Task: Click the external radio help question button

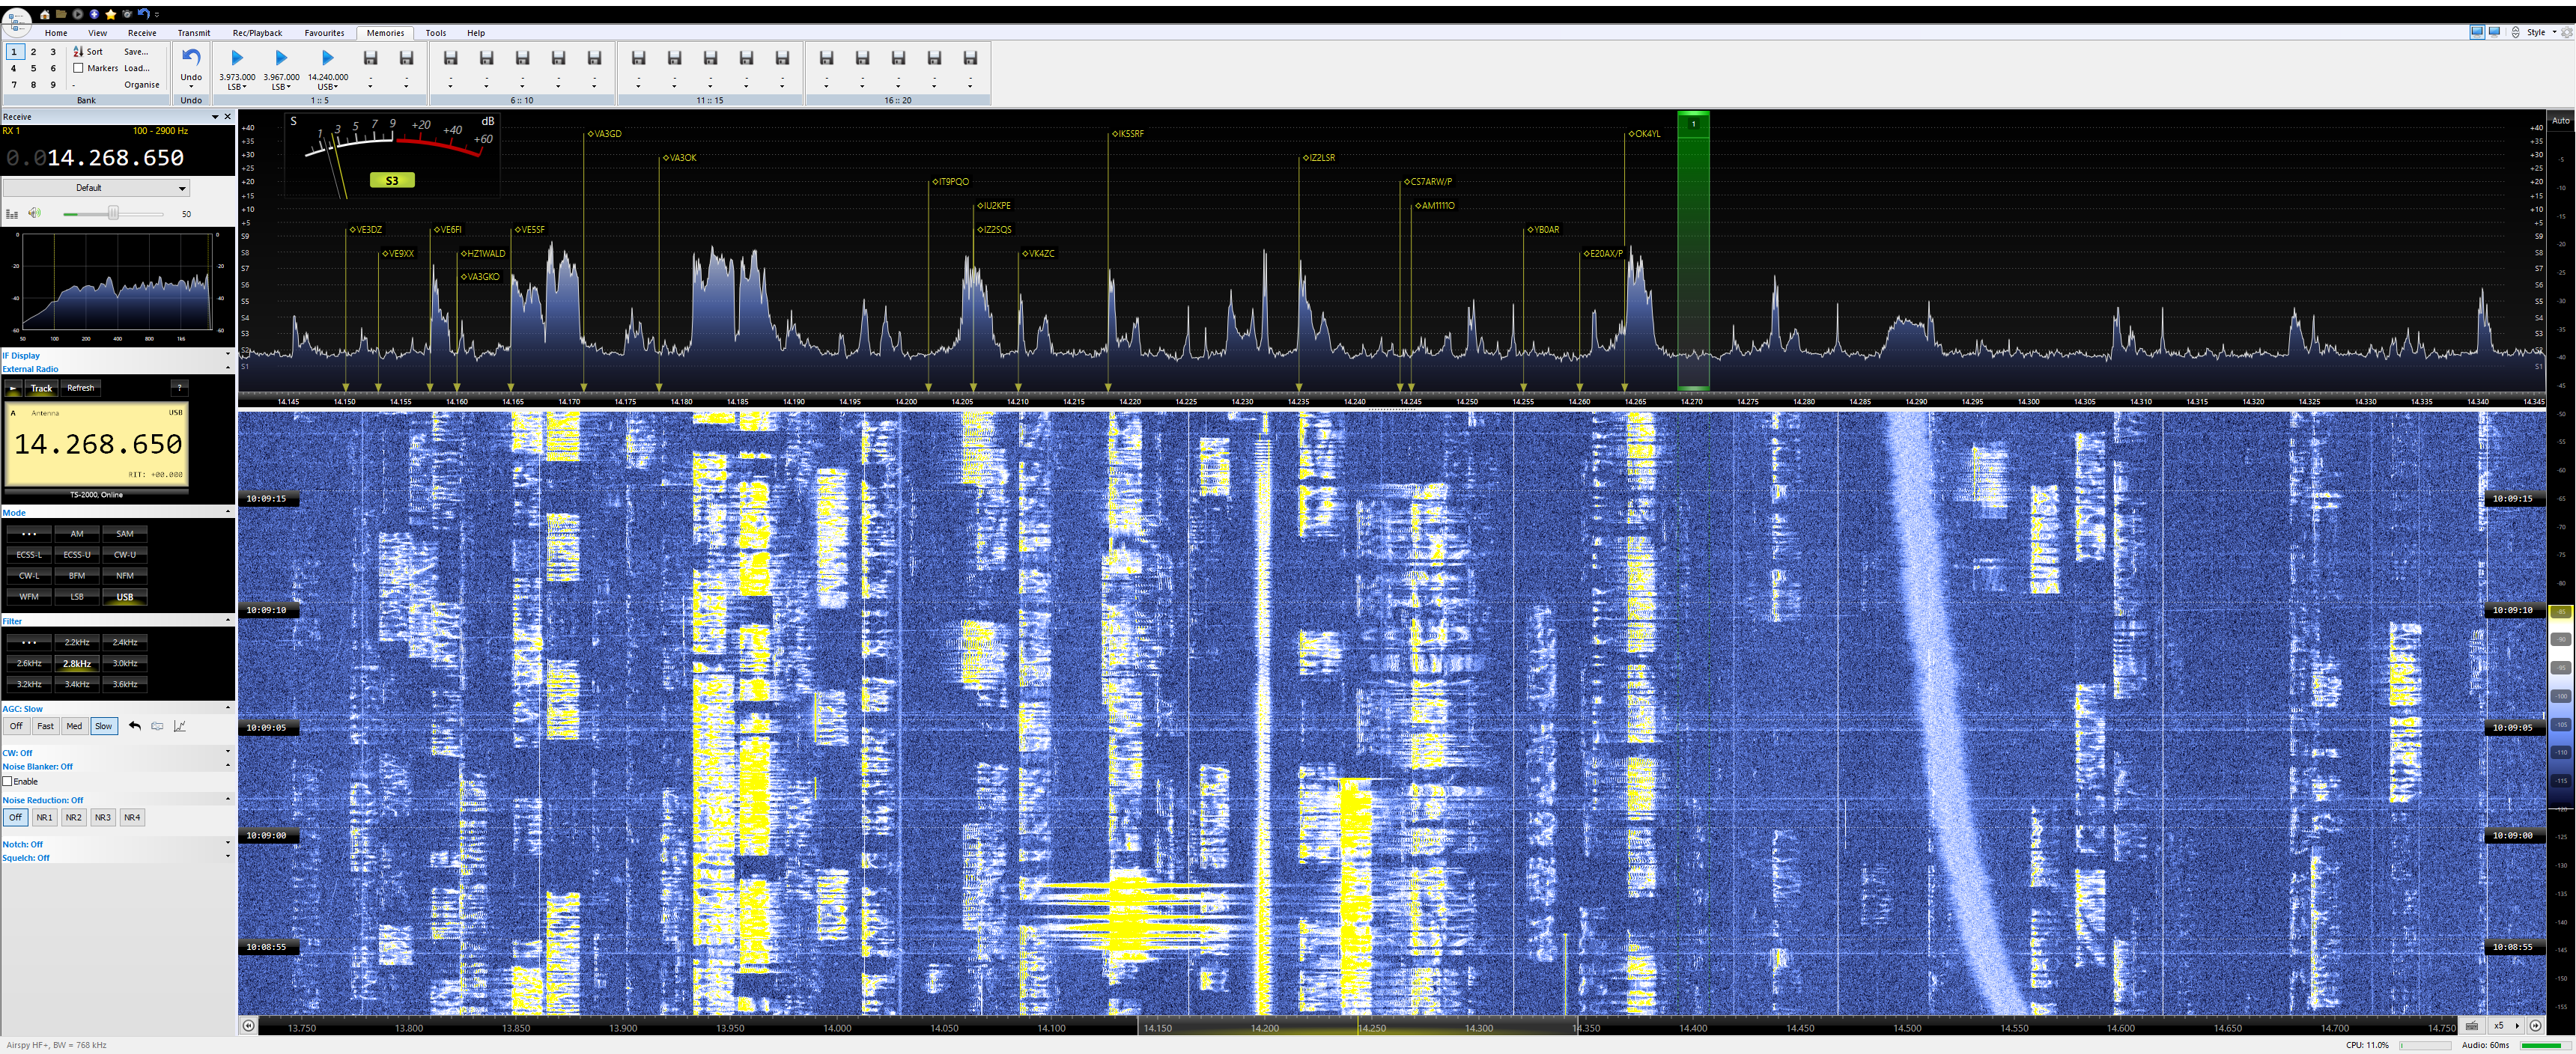Action: pyautogui.click(x=179, y=388)
